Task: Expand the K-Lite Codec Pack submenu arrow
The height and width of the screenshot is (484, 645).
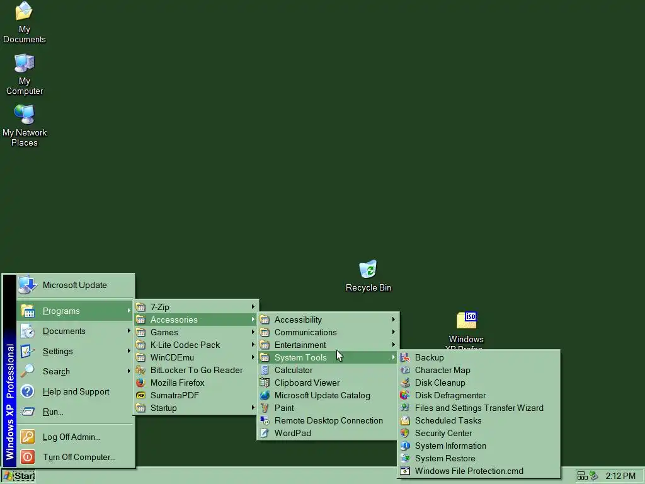Action: point(253,345)
